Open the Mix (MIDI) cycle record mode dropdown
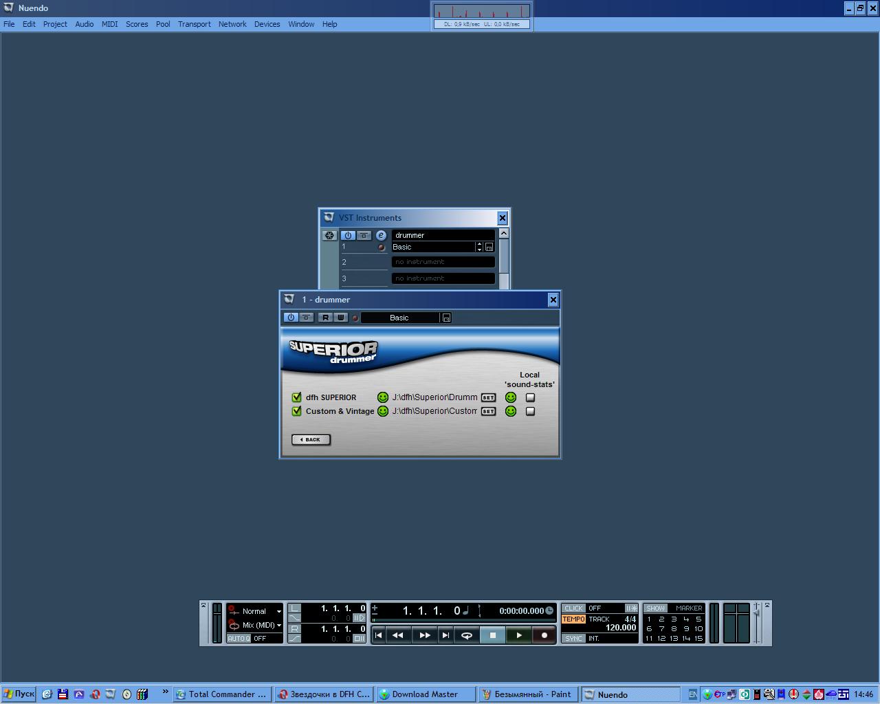The width and height of the screenshot is (880, 704). (x=255, y=625)
